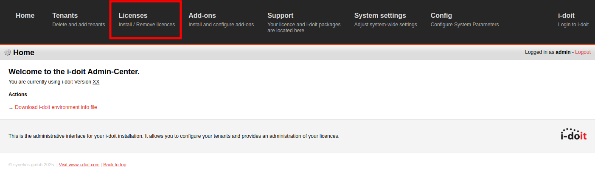Click the admin username text
595x176 pixels.
(x=563, y=52)
